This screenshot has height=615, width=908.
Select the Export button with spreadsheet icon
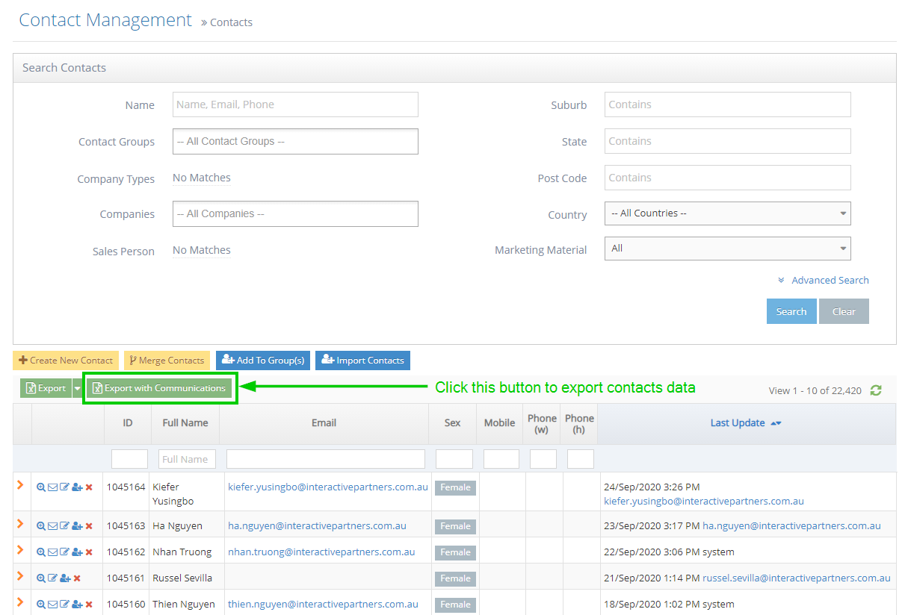pyautogui.click(x=46, y=387)
